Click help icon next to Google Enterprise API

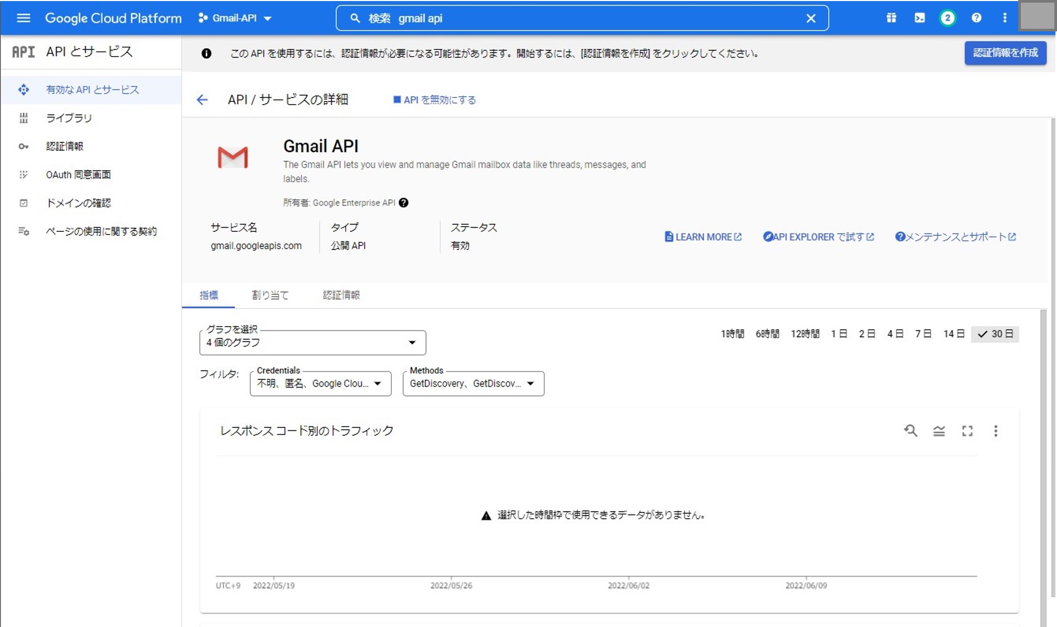[403, 203]
